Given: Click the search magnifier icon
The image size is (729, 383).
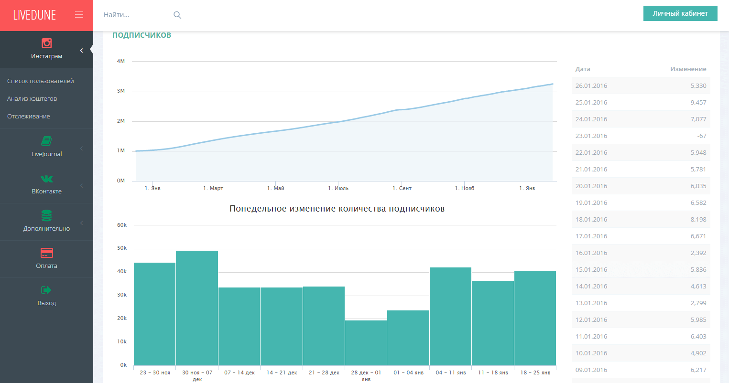Looking at the screenshot, I should tap(177, 15).
